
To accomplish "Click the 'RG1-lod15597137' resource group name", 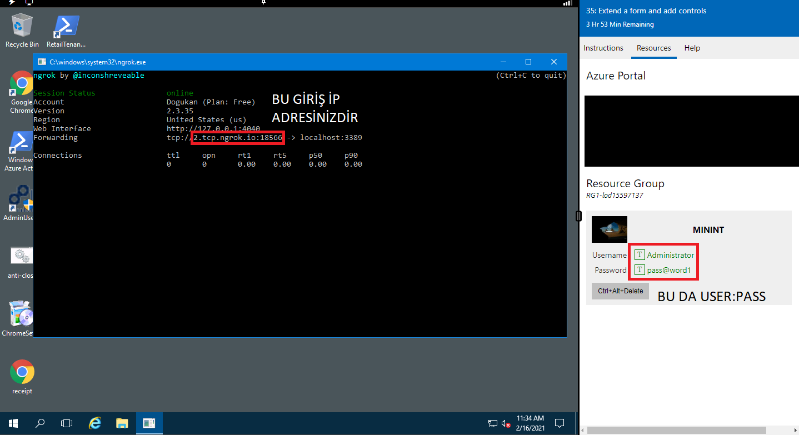I will (615, 195).
